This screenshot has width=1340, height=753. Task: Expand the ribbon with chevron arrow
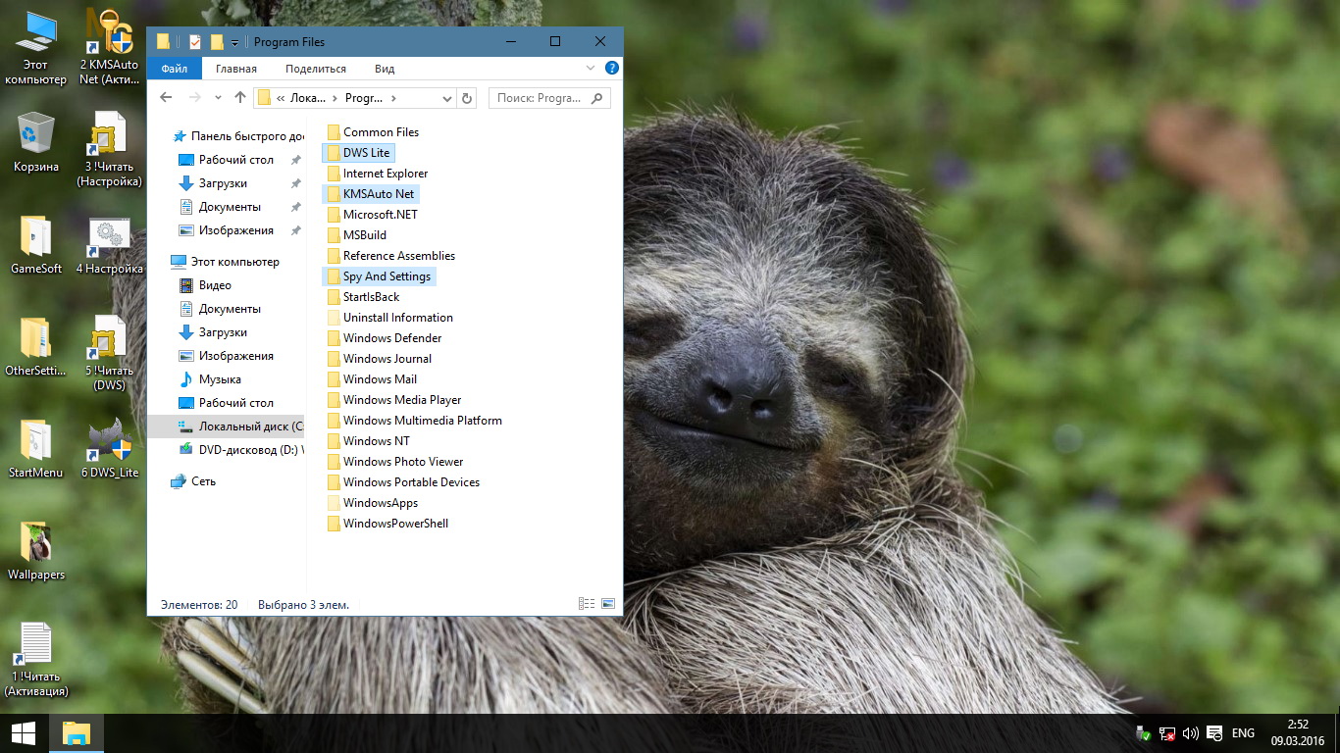[591, 69]
